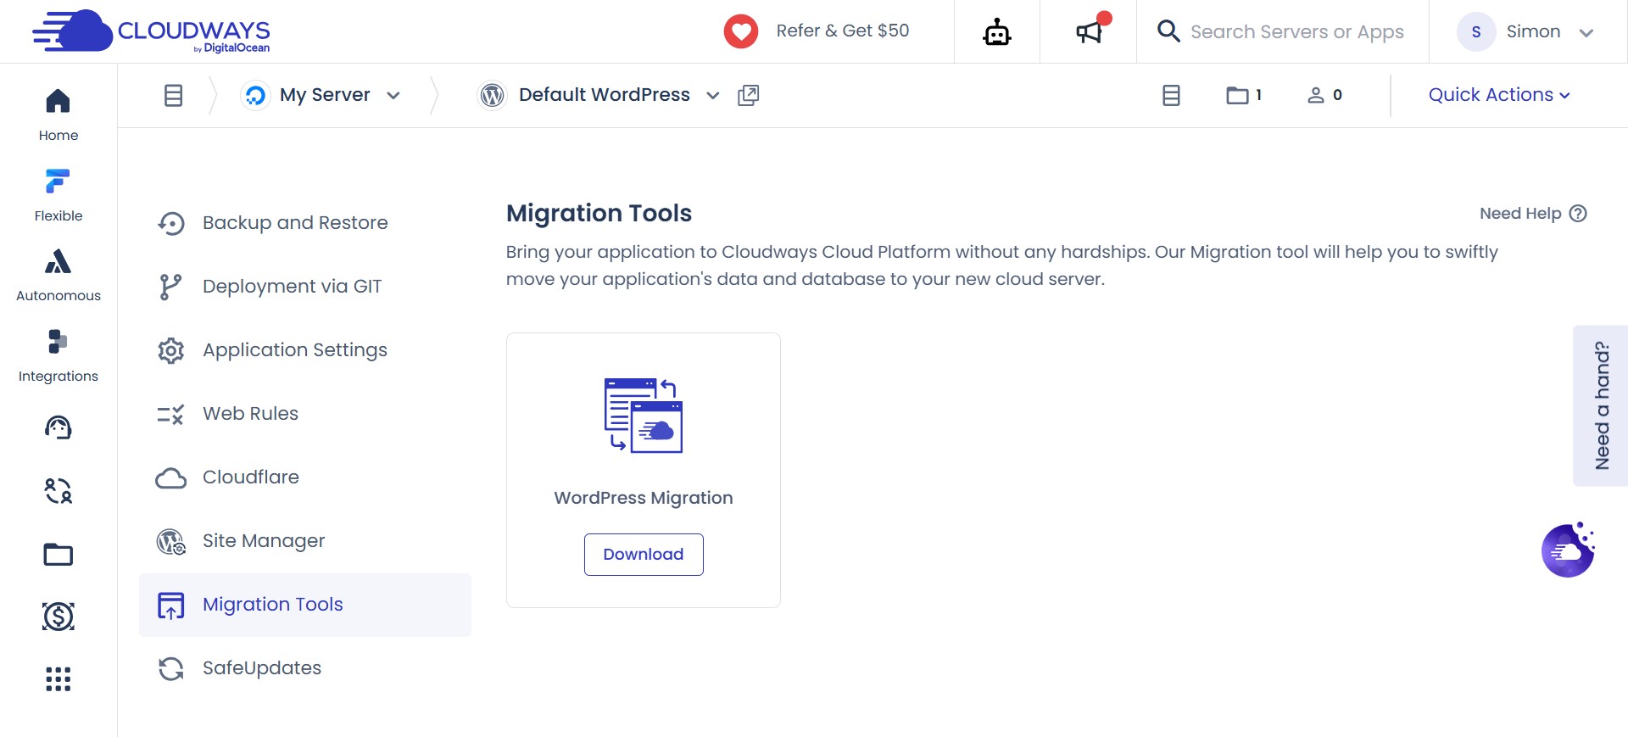The width and height of the screenshot is (1628, 737).
Task: Click the search magnifier icon
Action: (x=1168, y=31)
